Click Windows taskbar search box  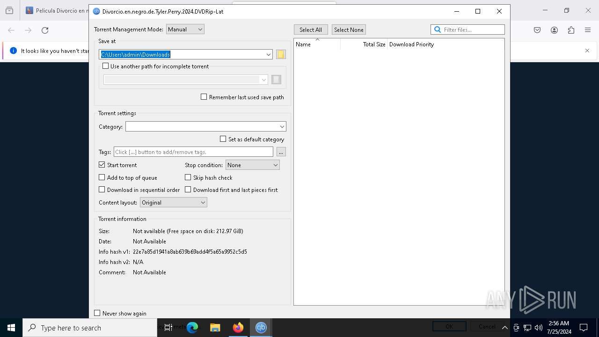point(90,328)
